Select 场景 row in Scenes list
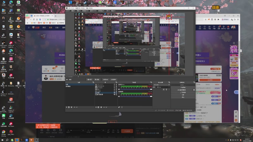Viewport: 253px width, 142px height. (x=80, y=84)
